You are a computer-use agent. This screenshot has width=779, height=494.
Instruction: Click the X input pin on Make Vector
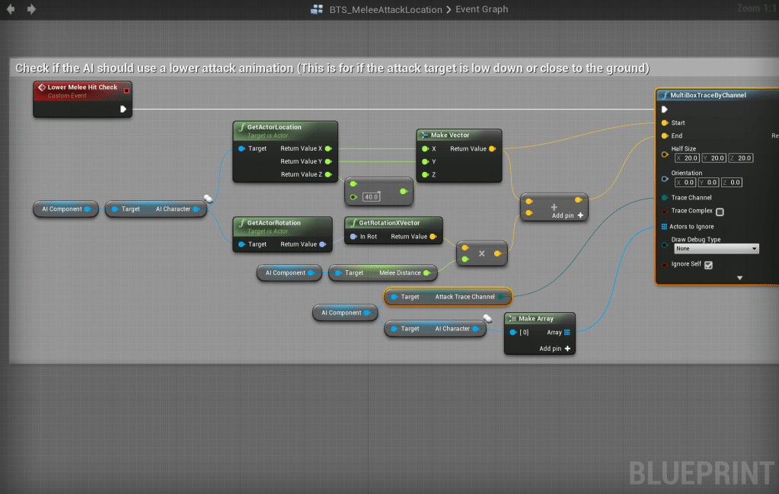425,148
